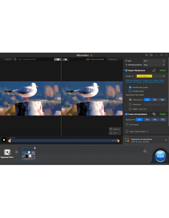The width and height of the screenshot is (169, 218).
Task: Open the shopping cart purchase icon
Action: click(x=147, y=55)
